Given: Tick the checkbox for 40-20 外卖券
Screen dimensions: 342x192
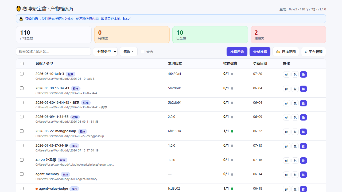Looking at the screenshot, I should (x=22, y=160).
